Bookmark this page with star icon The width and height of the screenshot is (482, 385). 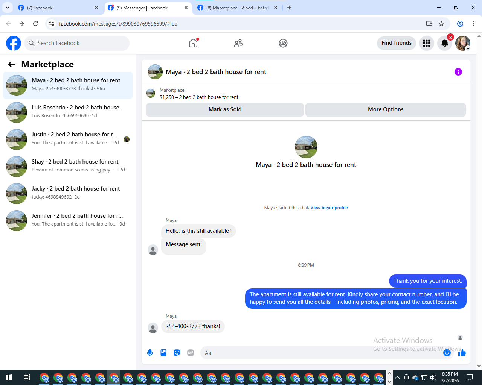pyautogui.click(x=441, y=24)
